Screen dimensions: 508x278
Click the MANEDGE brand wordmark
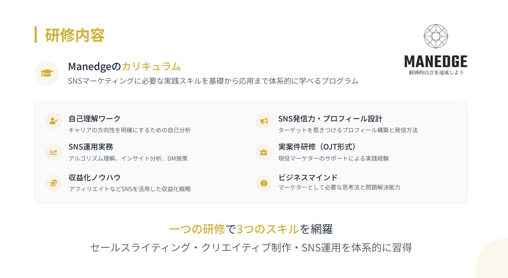click(436, 62)
